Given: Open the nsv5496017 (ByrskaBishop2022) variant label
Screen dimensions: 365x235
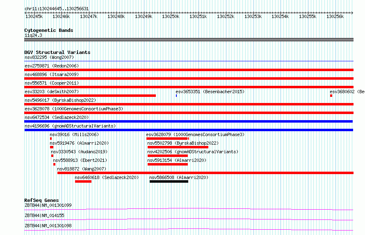Looking at the screenshot, I should pyautogui.click(x=60, y=100).
